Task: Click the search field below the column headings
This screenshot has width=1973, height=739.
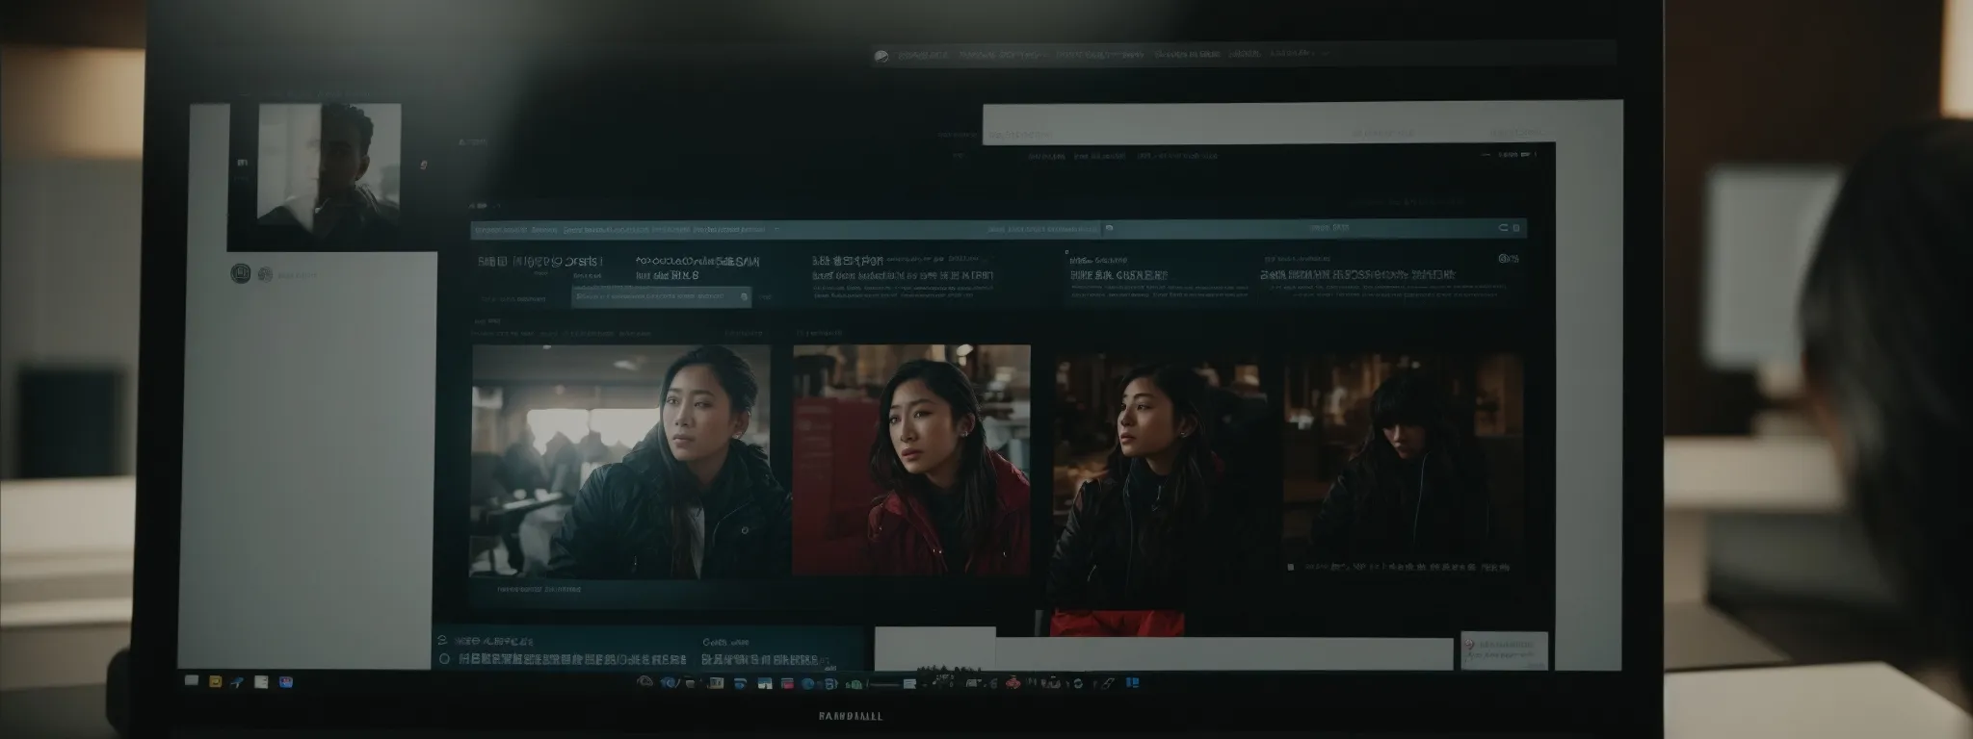Action: [662, 298]
